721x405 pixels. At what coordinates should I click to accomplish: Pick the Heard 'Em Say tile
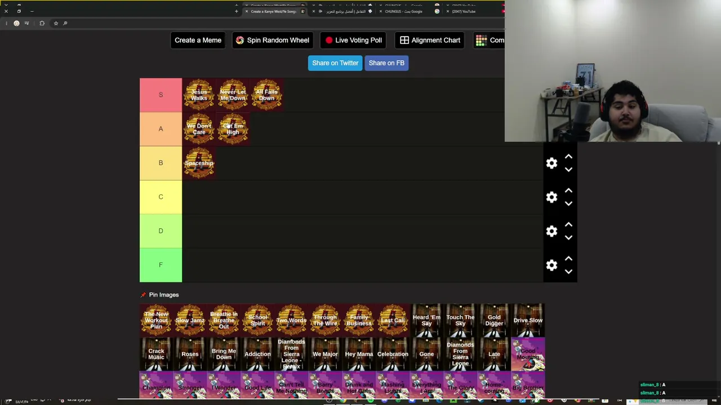426,321
